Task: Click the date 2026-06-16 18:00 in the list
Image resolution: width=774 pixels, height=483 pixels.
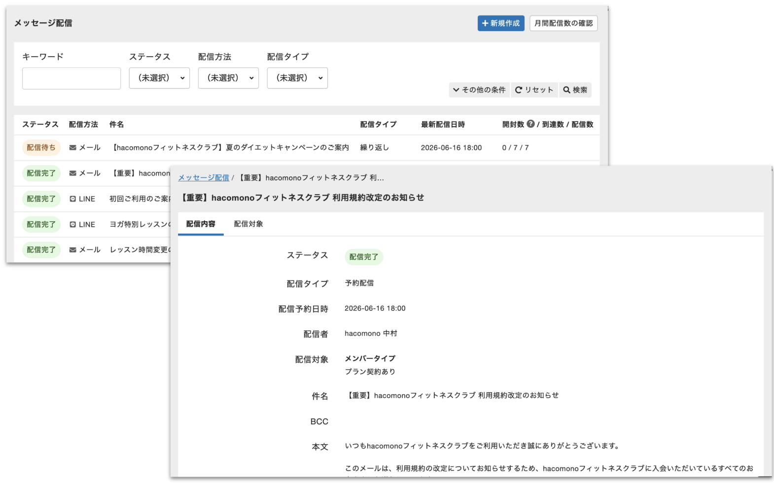Action: click(451, 147)
